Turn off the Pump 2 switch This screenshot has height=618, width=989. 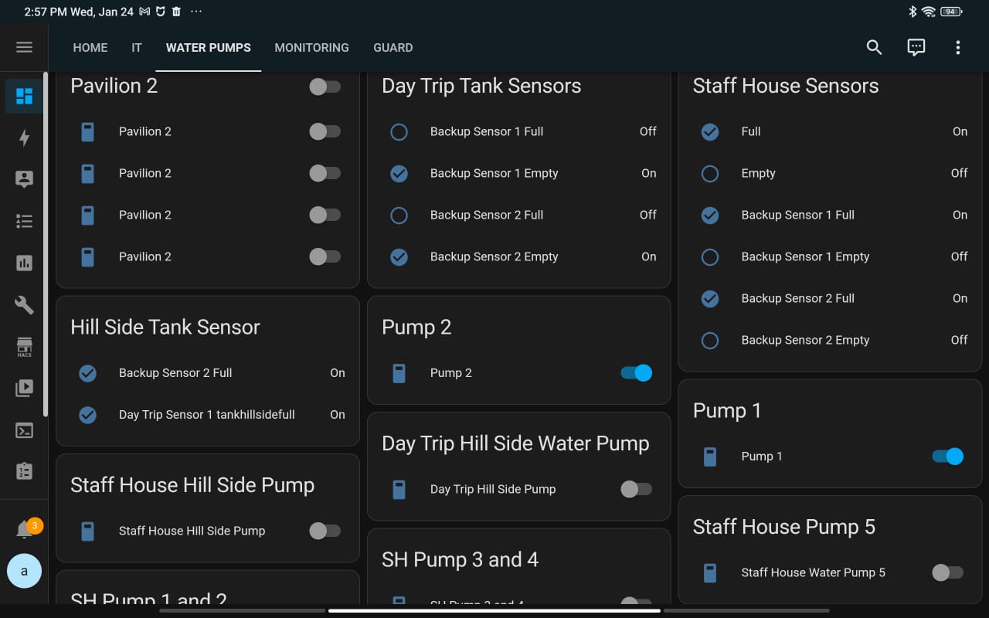[636, 373]
